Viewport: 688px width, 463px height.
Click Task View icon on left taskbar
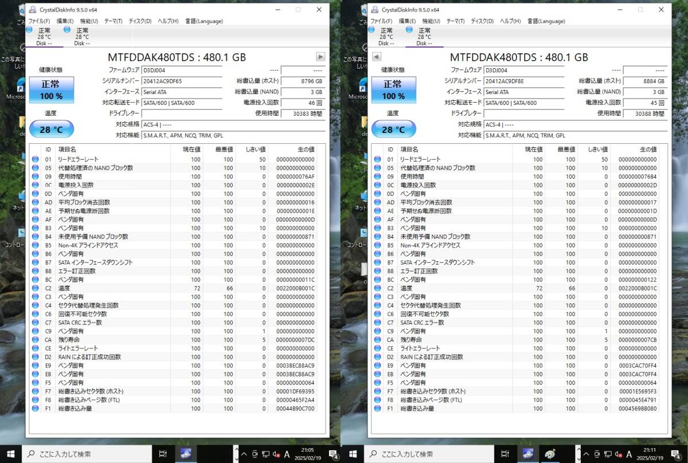point(163,454)
